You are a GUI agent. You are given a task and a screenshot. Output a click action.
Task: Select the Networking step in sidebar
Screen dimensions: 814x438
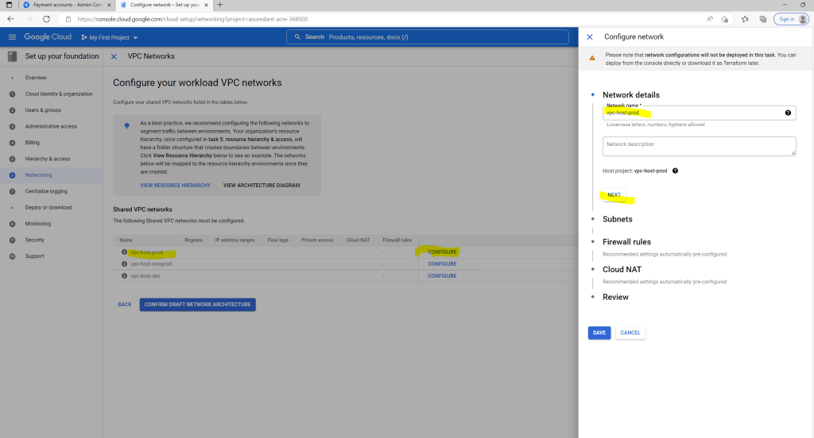click(x=52, y=175)
